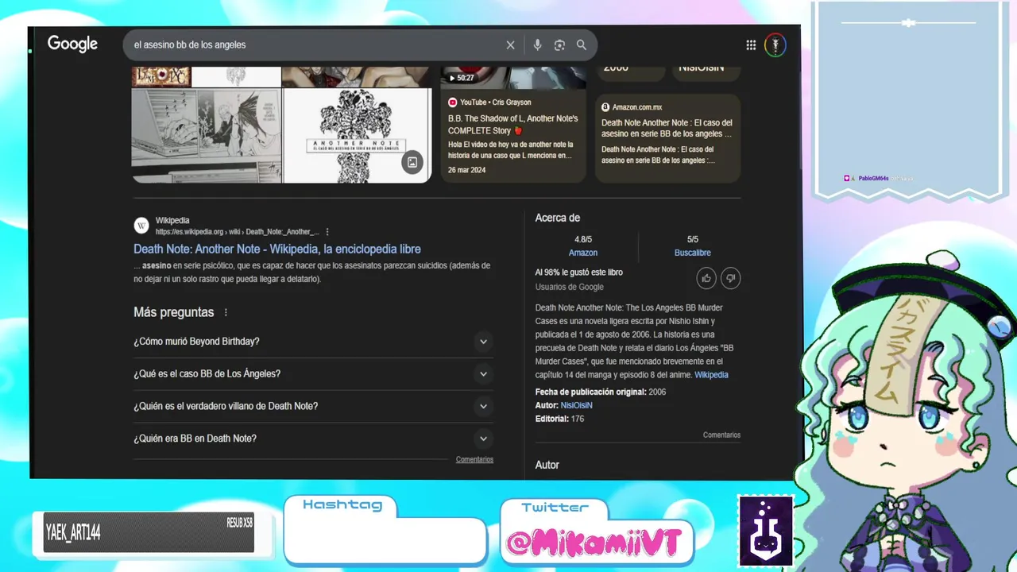Expand '¿Cómo murió Beyond Birthday?' question
Image resolution: width=1017 pixels, height=572 pixels.
(313, 342)
